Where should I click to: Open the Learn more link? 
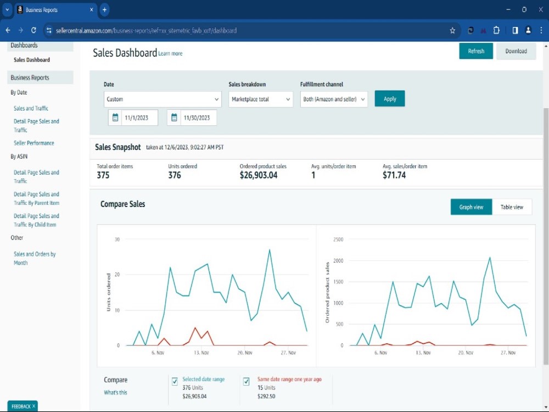[170, 54]
